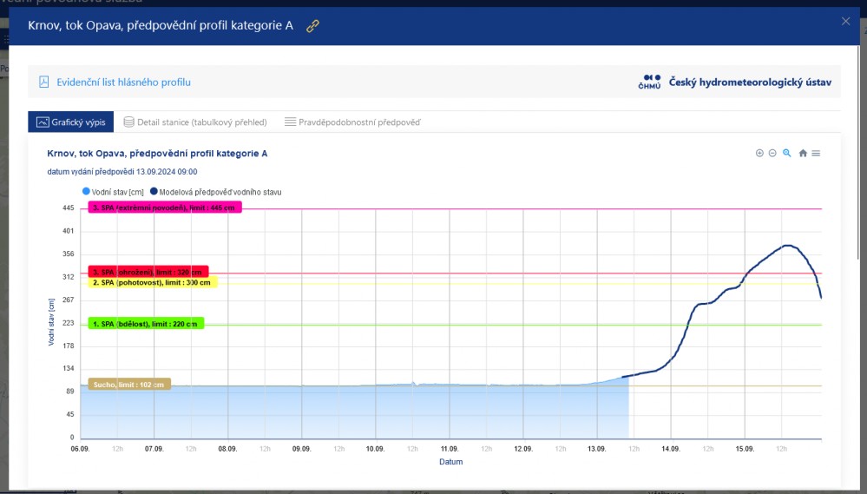Copy station permalink via the chain icon
Image resolution: width=867 pixels, height=494 pixels.
click(x=312, y=26)
